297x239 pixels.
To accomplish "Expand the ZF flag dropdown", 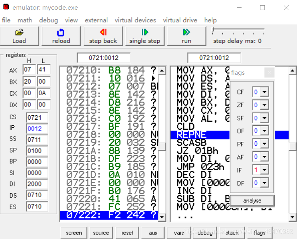I will [264, 105].
